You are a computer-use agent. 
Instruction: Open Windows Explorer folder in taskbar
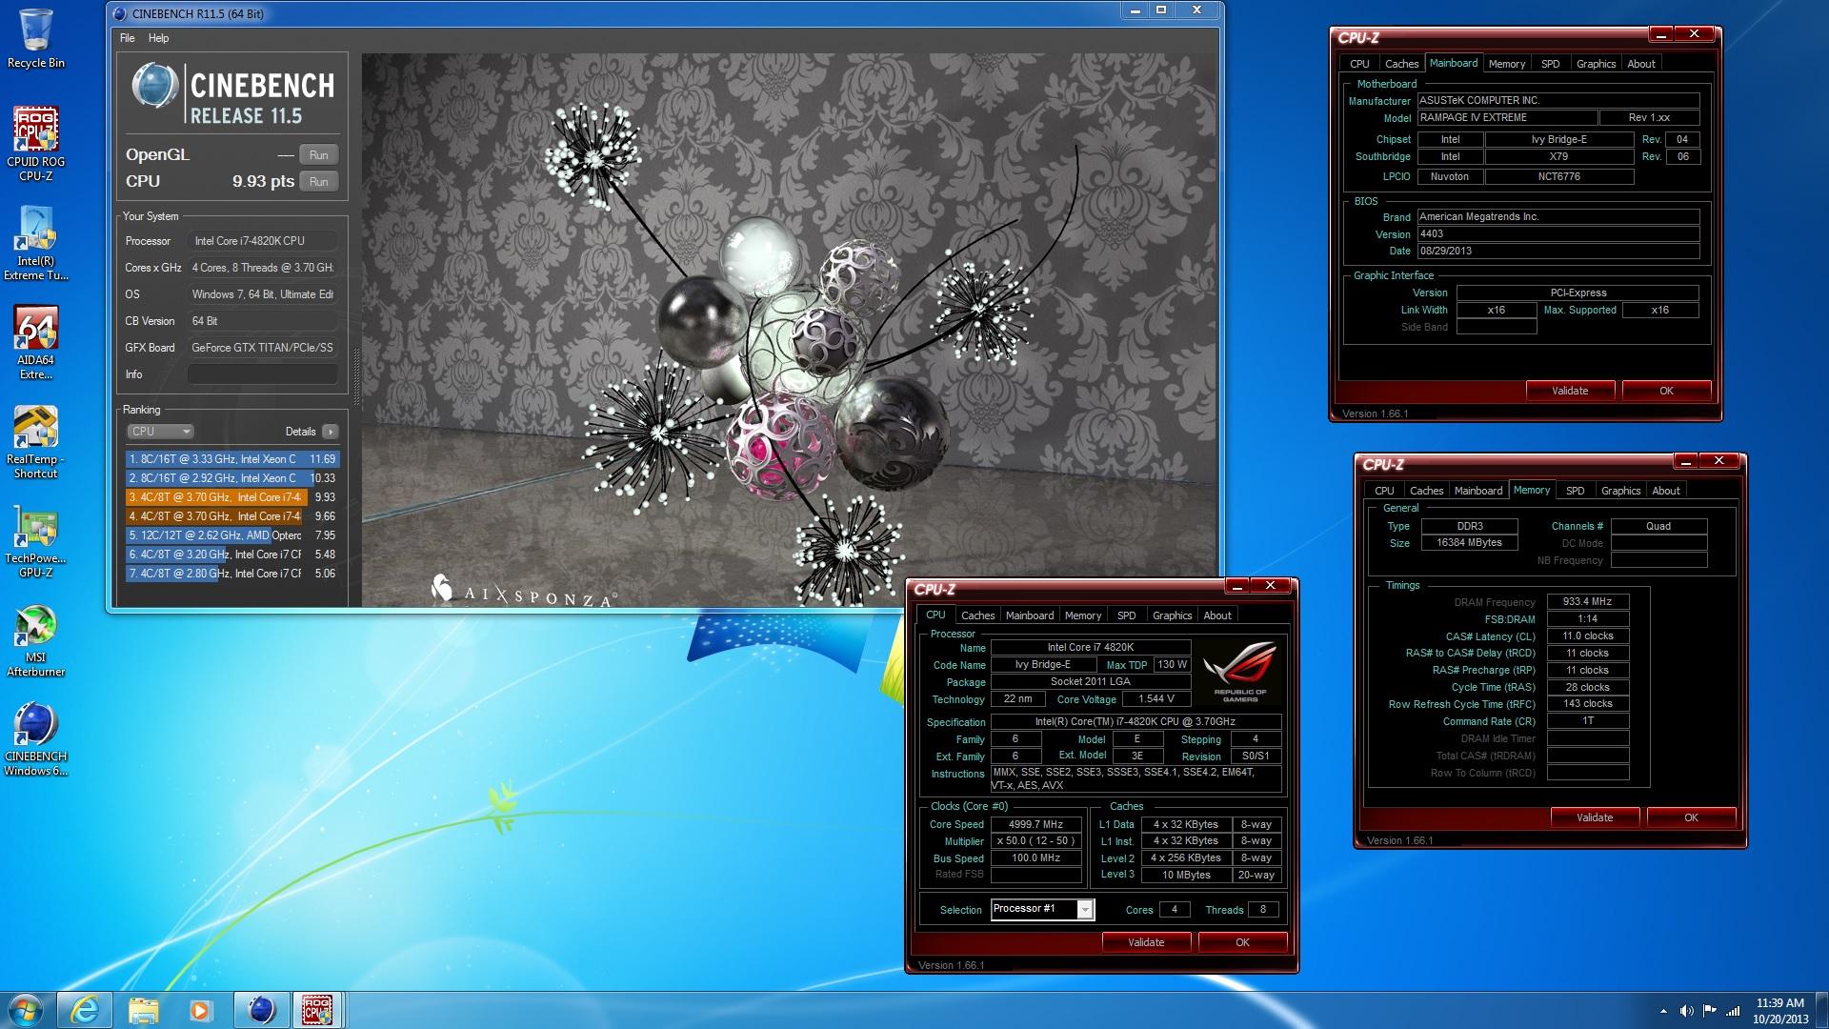tap(143, 1010)
